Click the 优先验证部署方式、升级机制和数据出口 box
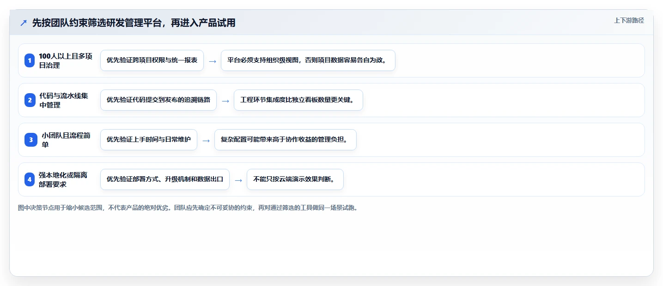Image resolution: width=663 pixels, height=286 pixels. 165,179
